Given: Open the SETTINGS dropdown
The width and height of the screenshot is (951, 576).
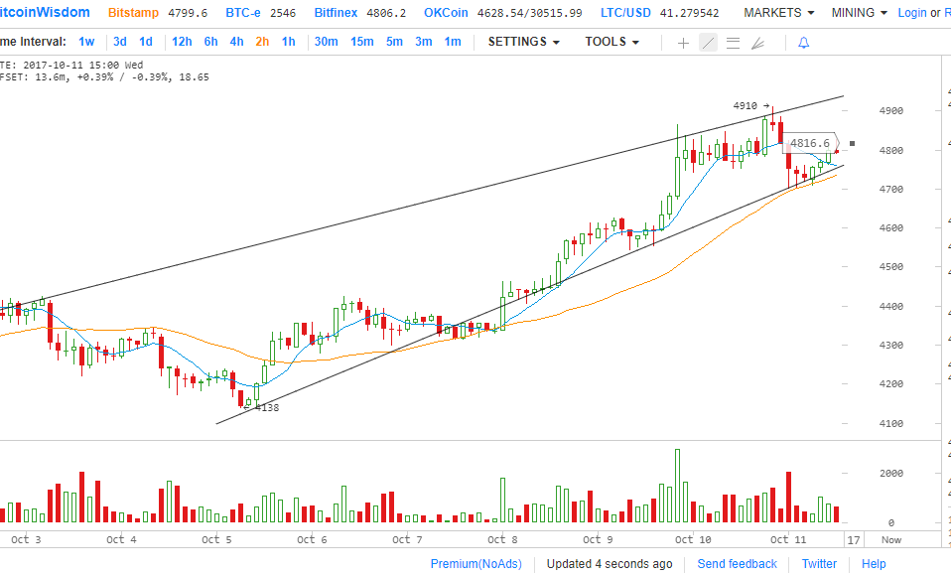Looking at the screenshot, I should coord(523,42).
